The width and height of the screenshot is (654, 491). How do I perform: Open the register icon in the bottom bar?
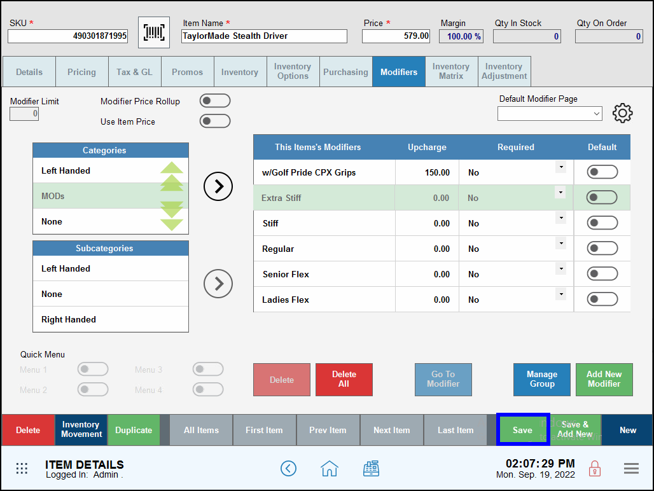click(x=372, y=468)
